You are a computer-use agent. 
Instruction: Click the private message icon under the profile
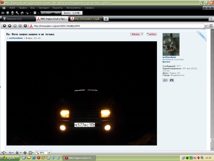tap(165, 80)
